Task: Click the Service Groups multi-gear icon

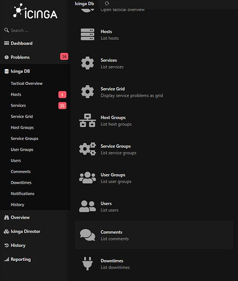Action: pyautogui.click(x=88, y=149)
